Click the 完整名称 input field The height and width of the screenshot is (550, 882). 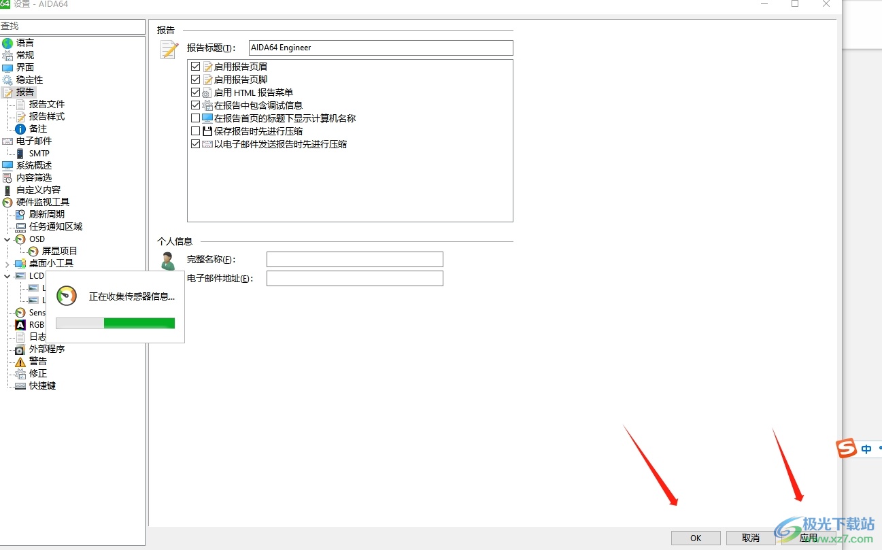tap(354, 259)
